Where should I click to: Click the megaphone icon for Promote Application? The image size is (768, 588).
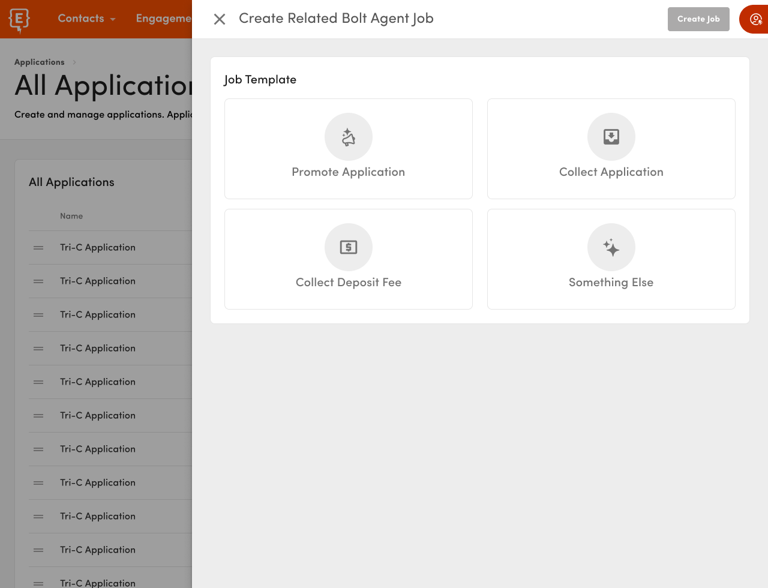pyautogui.click(x=348, y=137)
